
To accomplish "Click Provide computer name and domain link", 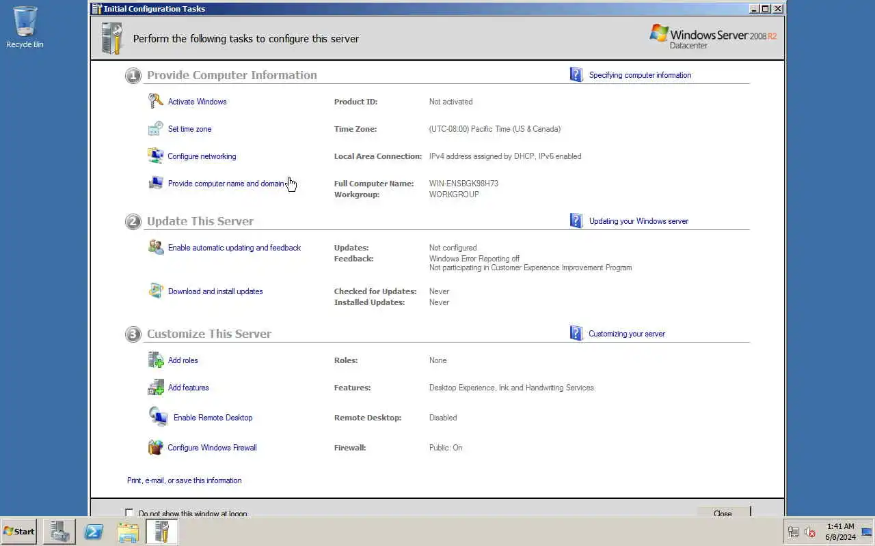I will pos(226,184).
